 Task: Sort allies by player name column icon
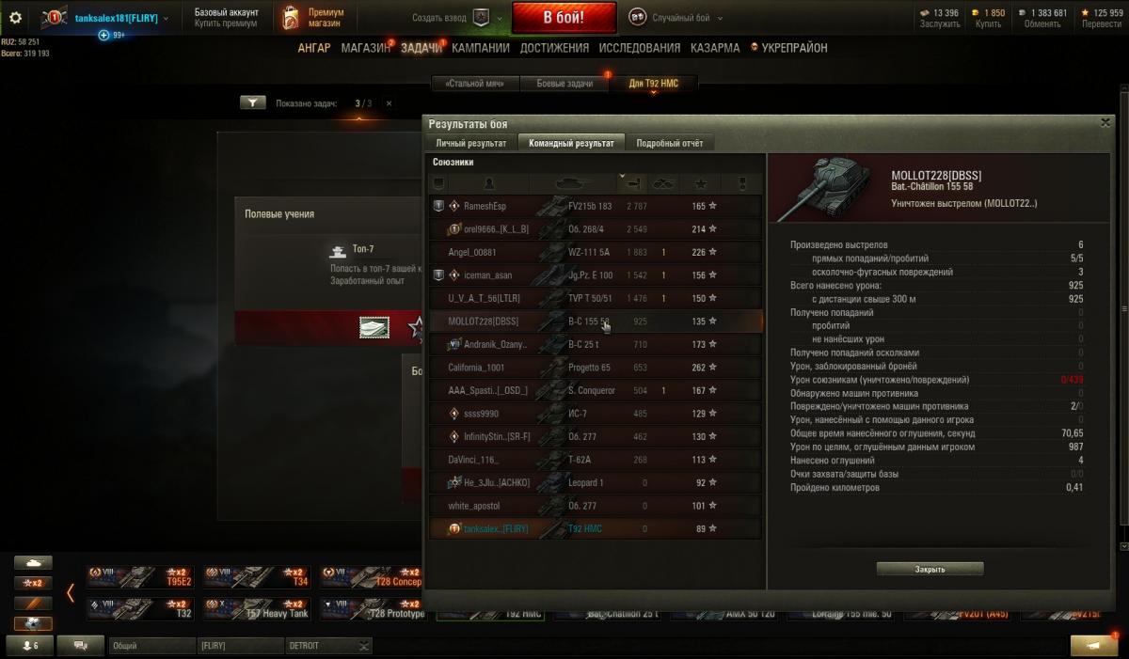point(488,182)
